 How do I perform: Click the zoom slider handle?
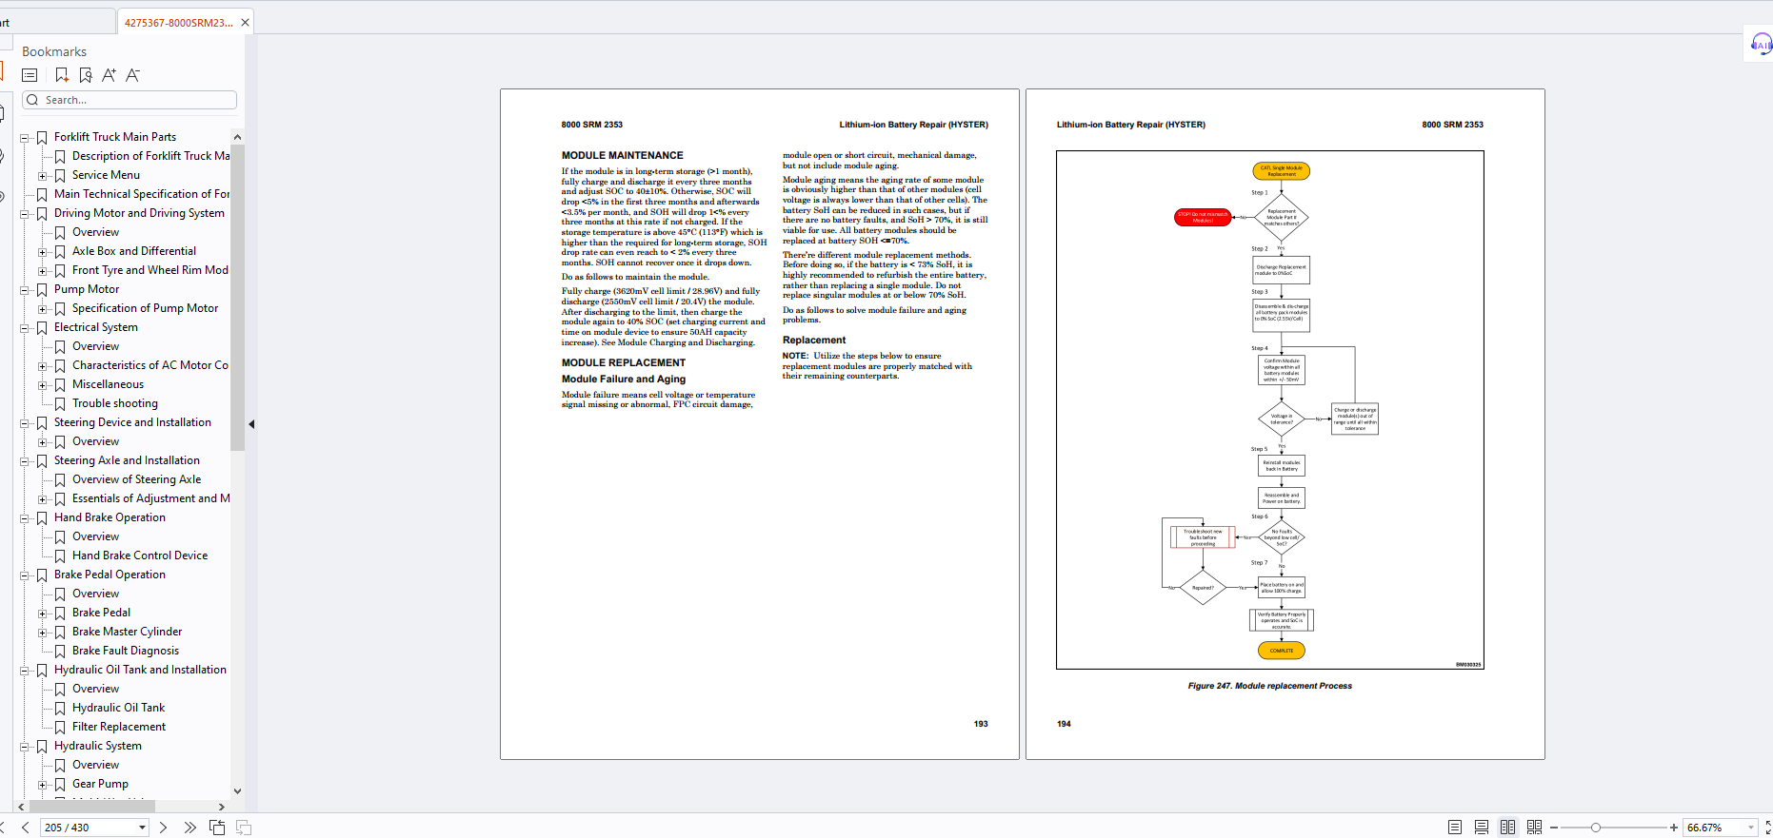[1596, 828]
